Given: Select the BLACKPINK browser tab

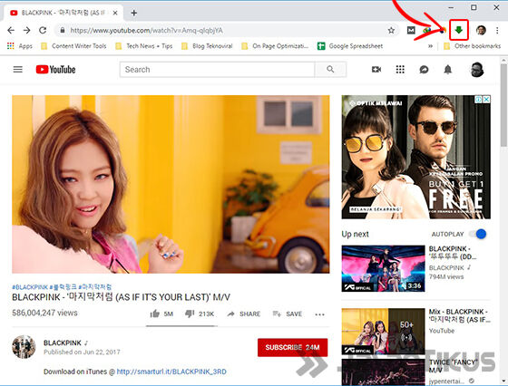Looking at the screenshot, I should coord(63,13).
